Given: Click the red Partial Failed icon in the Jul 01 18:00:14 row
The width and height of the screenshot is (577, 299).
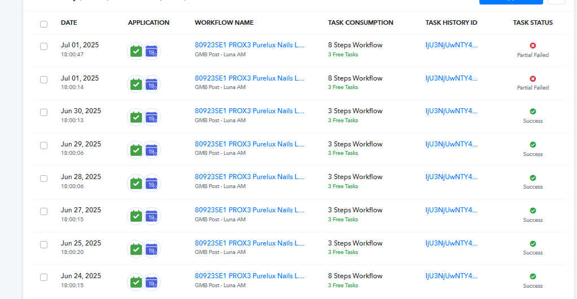Looking at the screenshot, I should [x=533, y=79].
